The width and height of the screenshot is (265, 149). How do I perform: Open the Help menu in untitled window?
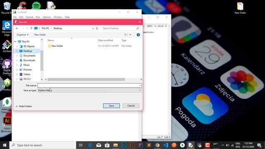(x=67, y=17)
